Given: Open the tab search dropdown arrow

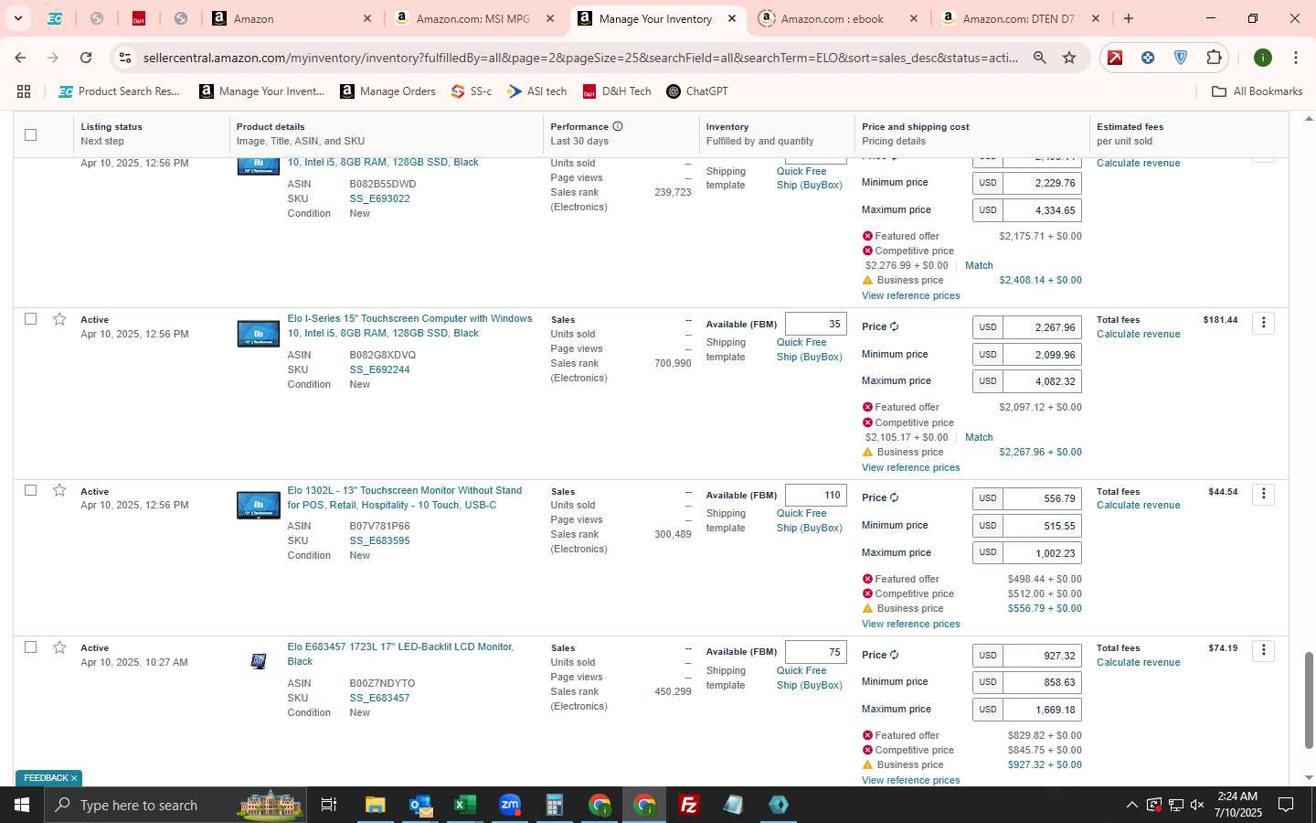Looking at the screenshot, I should (17, 18).
